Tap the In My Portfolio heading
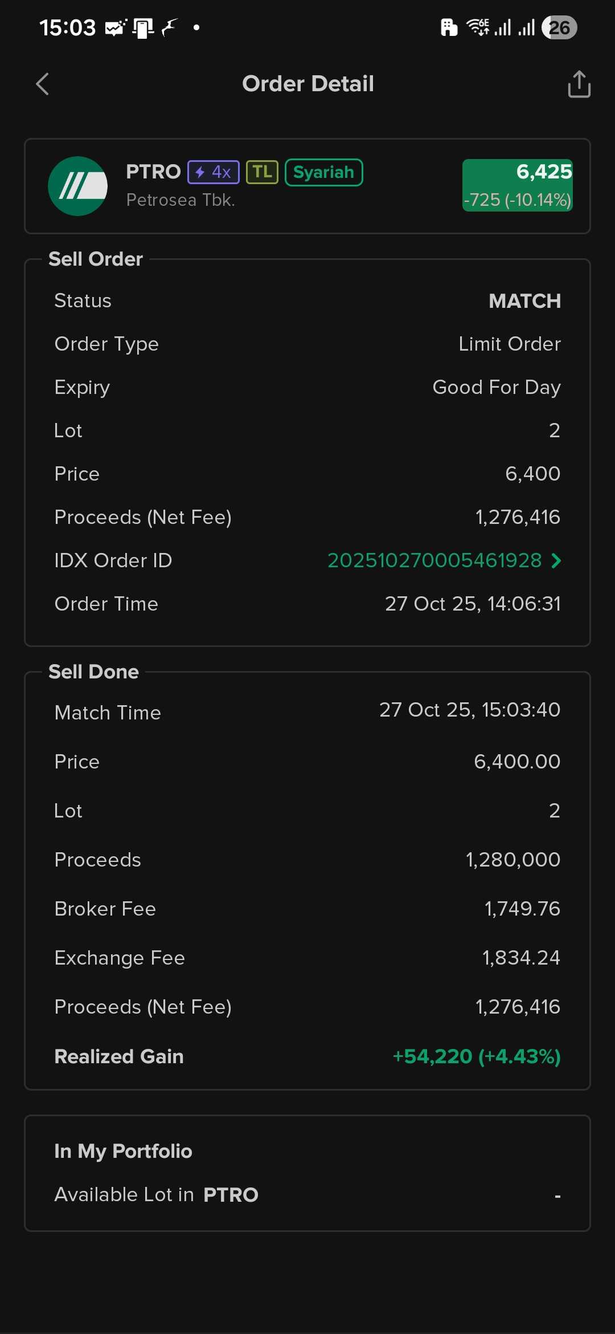The image size is (615, 1334). tap(123, 1151)
